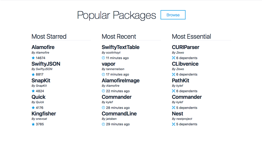Click the star icon beside 8817
The image size is (262, 148).
coord(33,74)
